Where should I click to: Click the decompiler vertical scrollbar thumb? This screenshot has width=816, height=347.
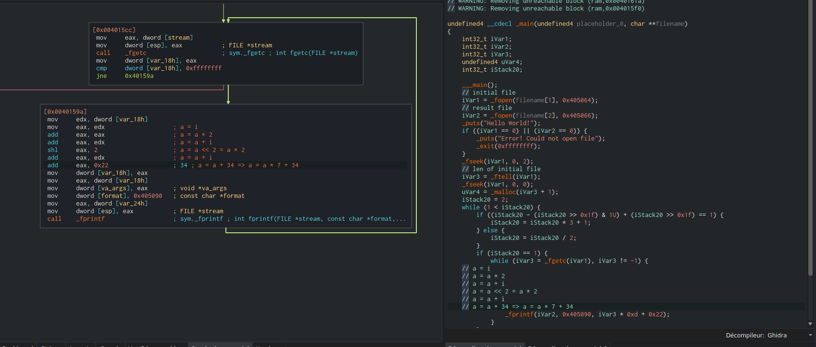[x=810, y=138]
